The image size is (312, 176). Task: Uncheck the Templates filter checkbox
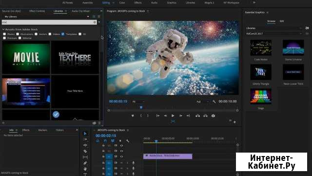pyautogui.click(x=63, y=34)
